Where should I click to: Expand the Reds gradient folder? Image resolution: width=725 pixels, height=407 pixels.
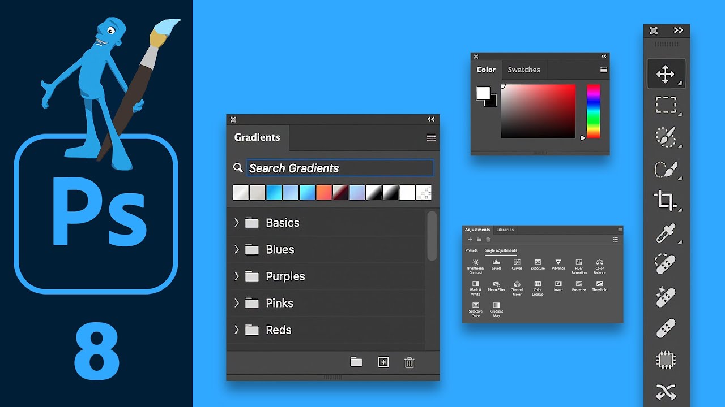(x=237, y=330)
